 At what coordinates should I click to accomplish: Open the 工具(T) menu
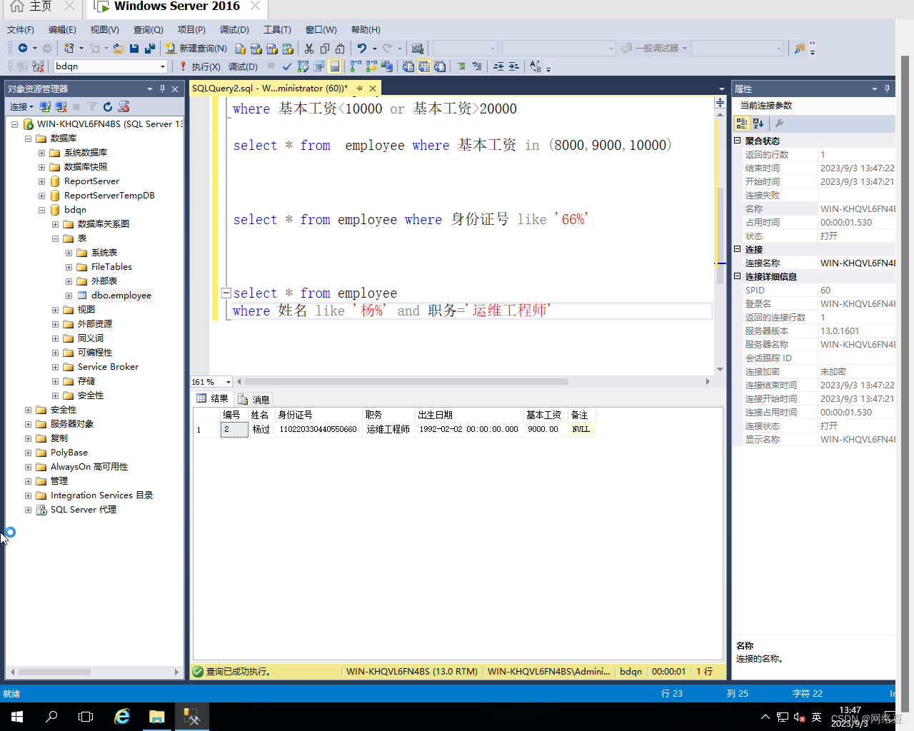click(277, 29)
